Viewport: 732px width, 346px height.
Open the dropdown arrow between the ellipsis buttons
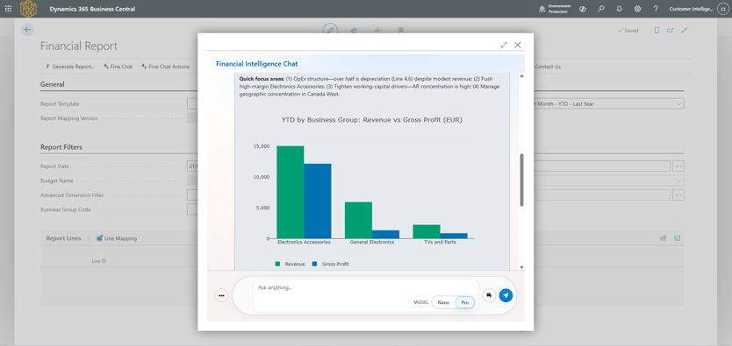(x=678, y=180)
